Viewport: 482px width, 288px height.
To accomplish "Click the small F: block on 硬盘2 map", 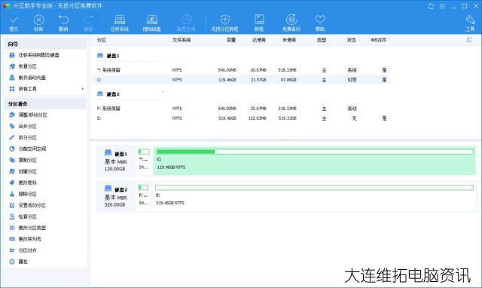I will point(144,196).
